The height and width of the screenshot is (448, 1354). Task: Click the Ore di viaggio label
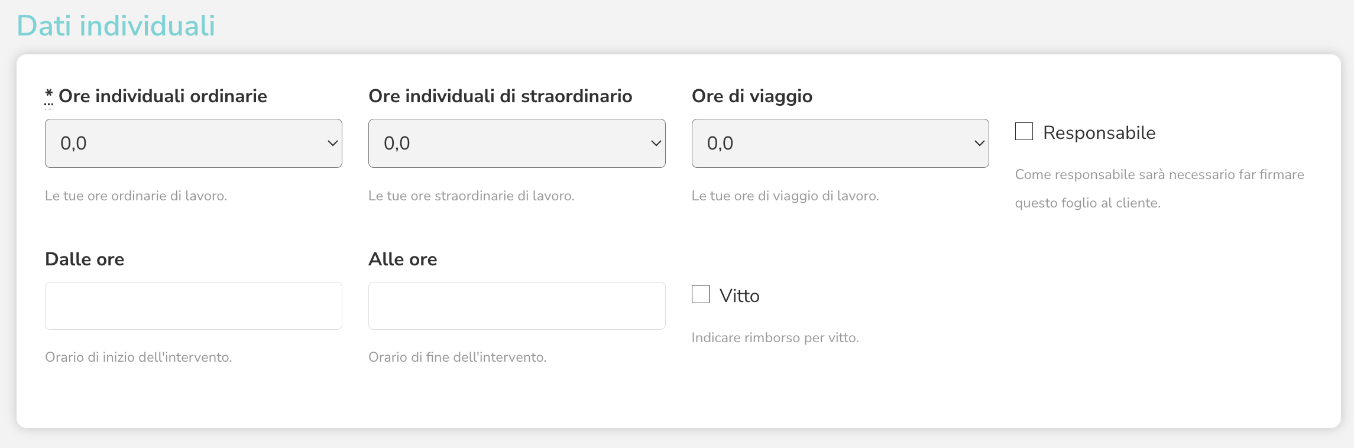tap(752, 96)
